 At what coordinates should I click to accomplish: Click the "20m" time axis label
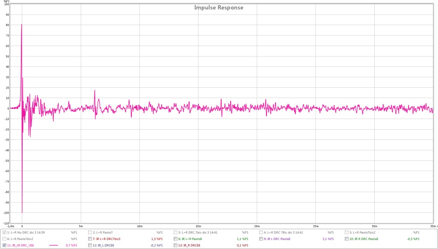257,226
